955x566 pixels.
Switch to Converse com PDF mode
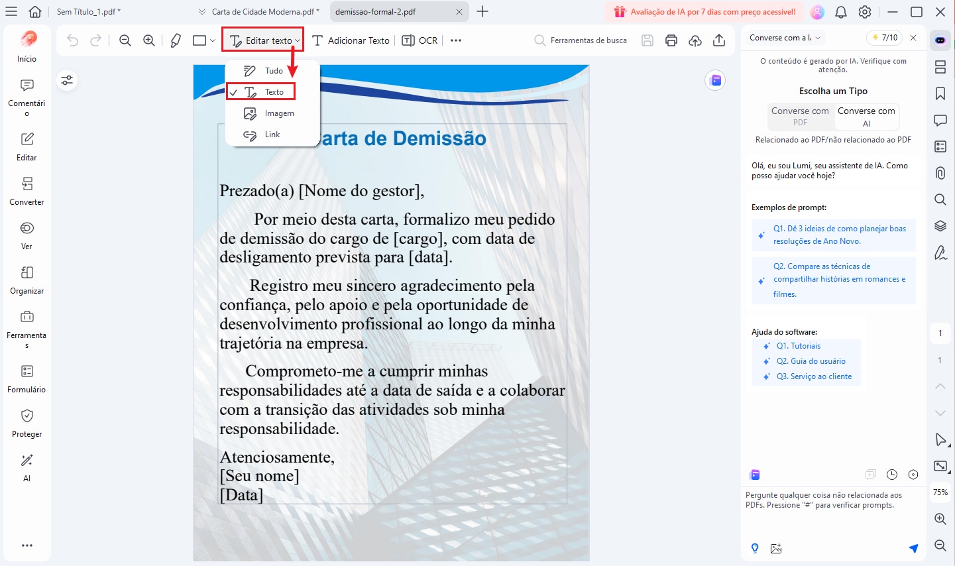801,116
